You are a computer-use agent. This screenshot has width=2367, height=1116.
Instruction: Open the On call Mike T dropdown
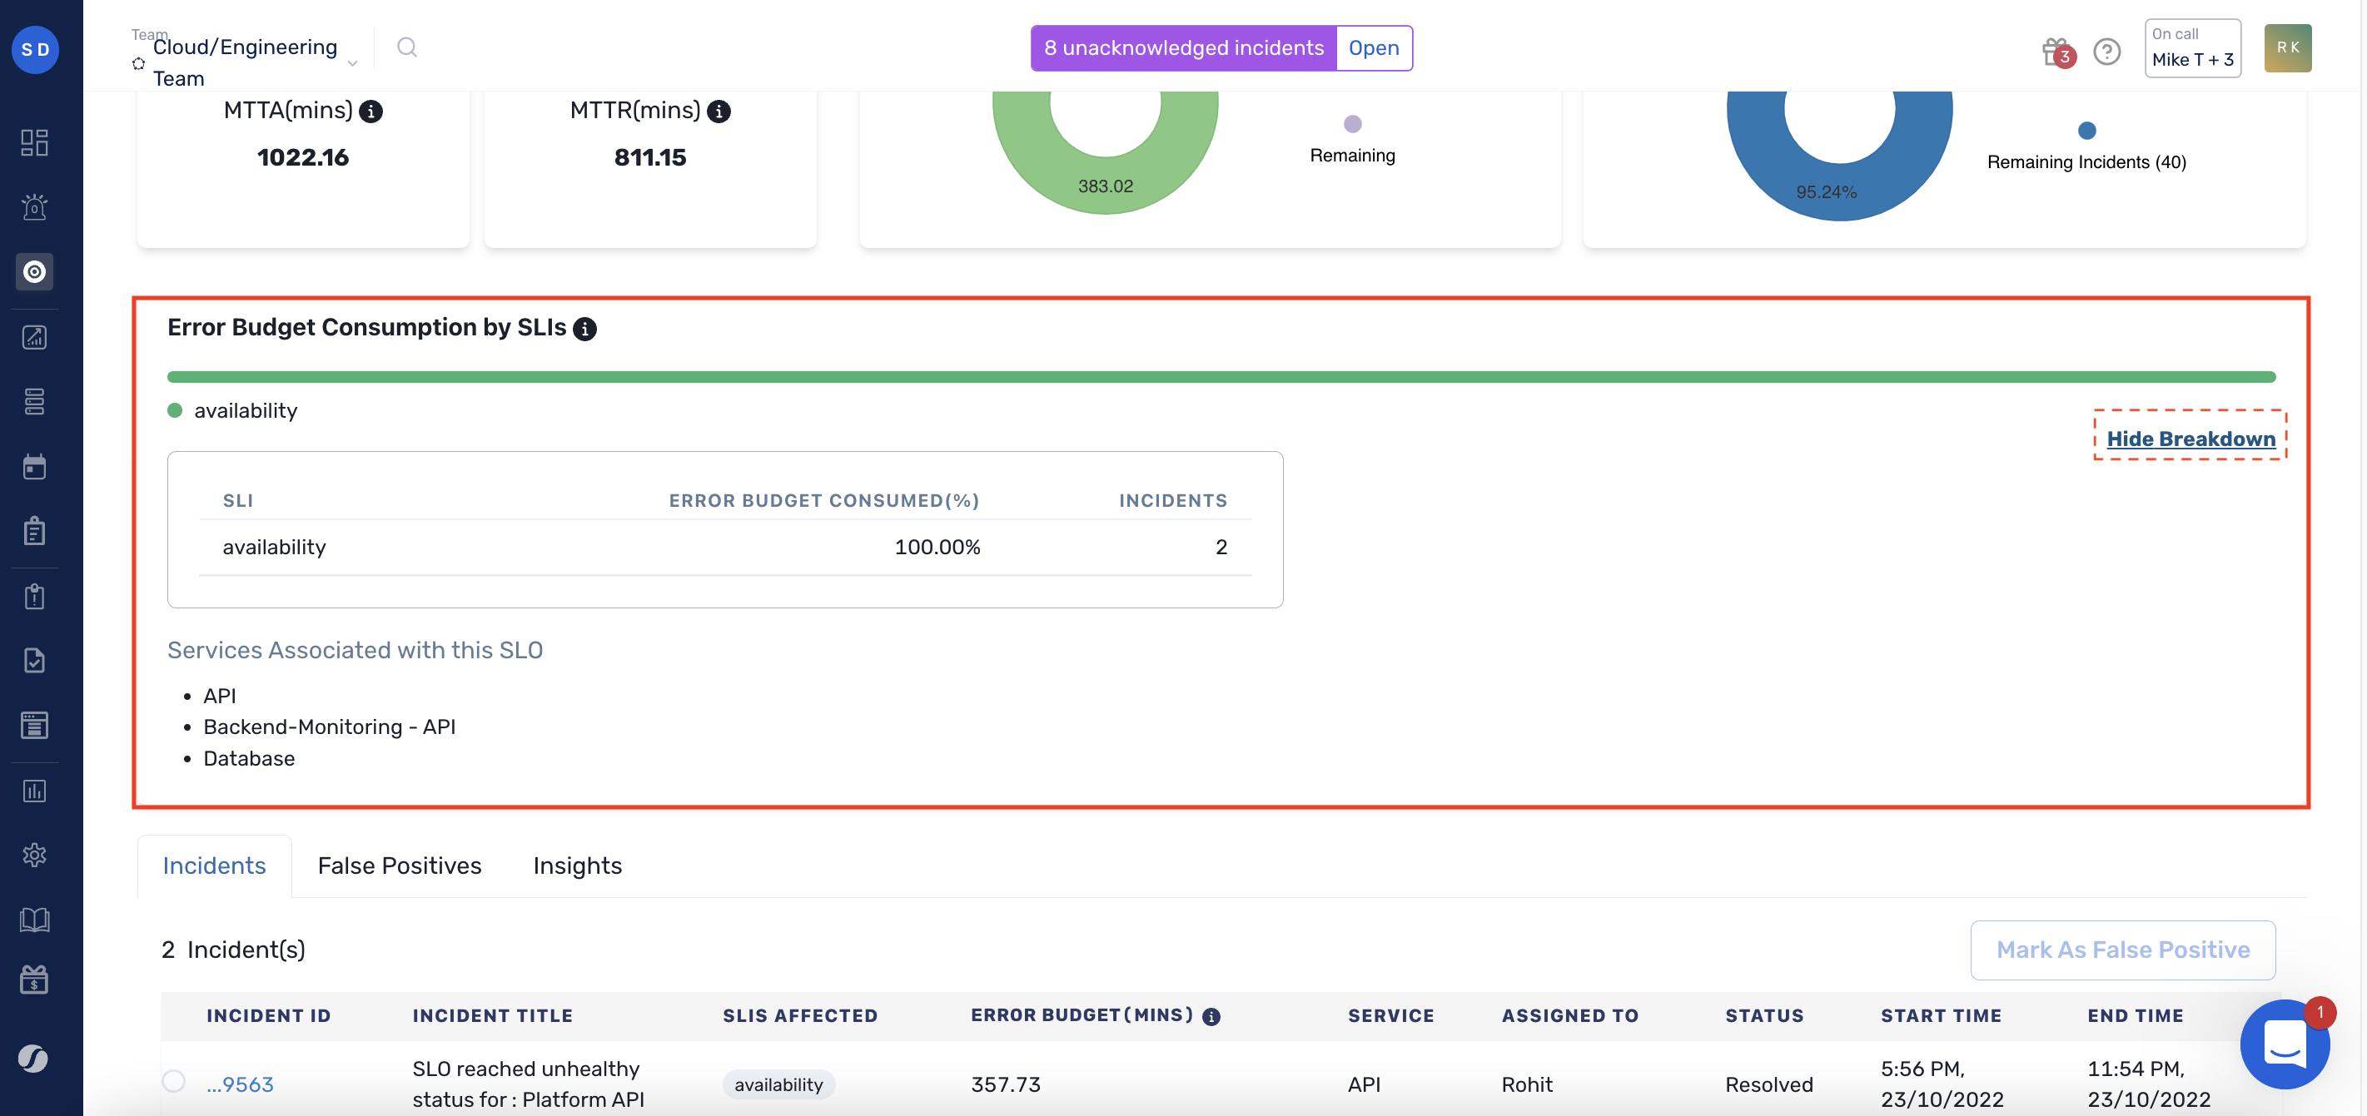[x=2192, y=48]
